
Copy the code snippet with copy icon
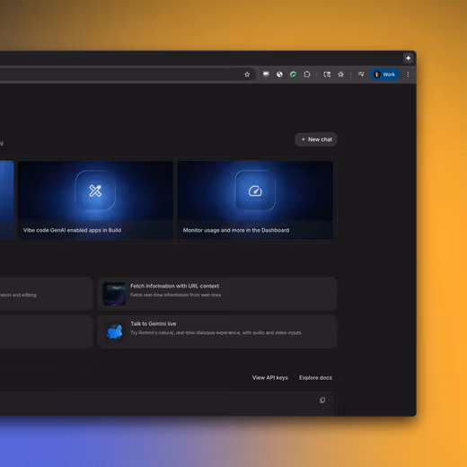322,401
